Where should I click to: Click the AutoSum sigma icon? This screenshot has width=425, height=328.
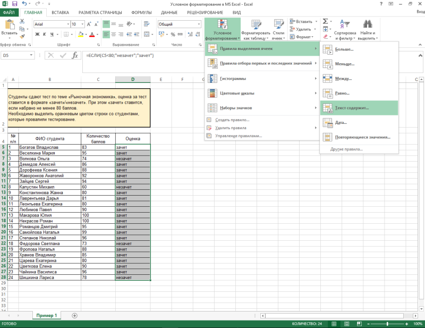pos(325,21)
